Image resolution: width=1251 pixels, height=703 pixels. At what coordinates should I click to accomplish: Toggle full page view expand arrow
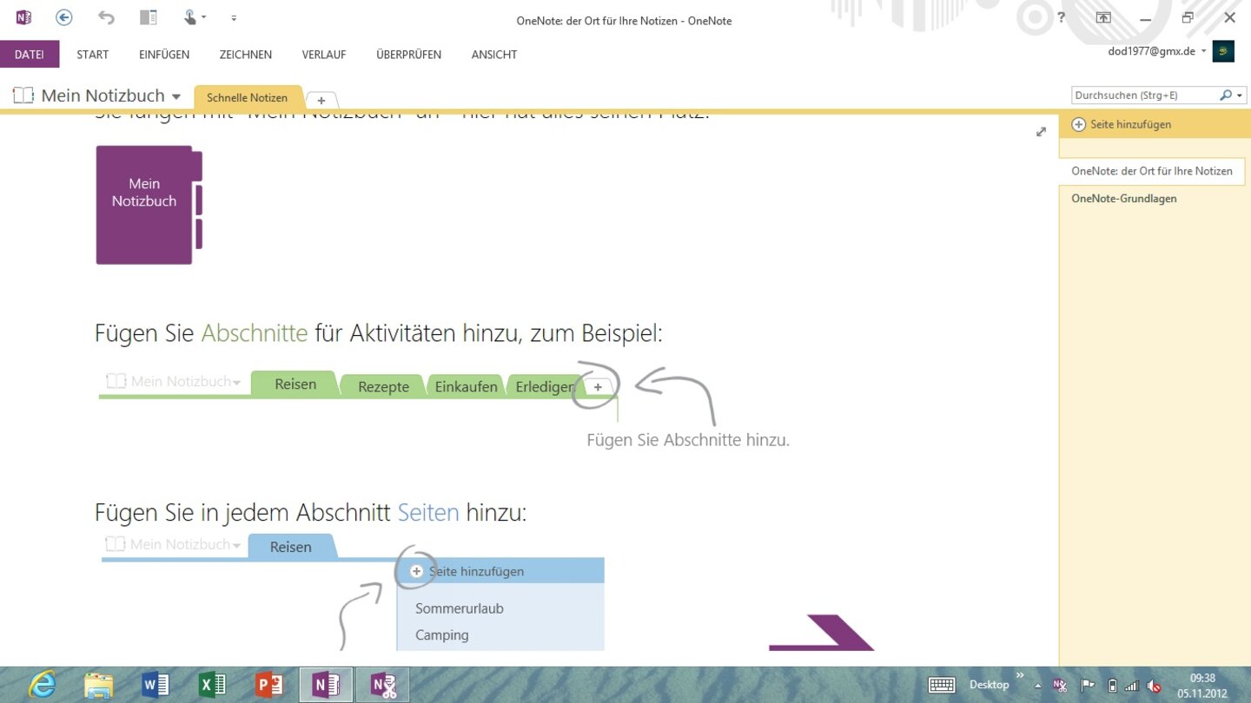[x=1041, y=132]
